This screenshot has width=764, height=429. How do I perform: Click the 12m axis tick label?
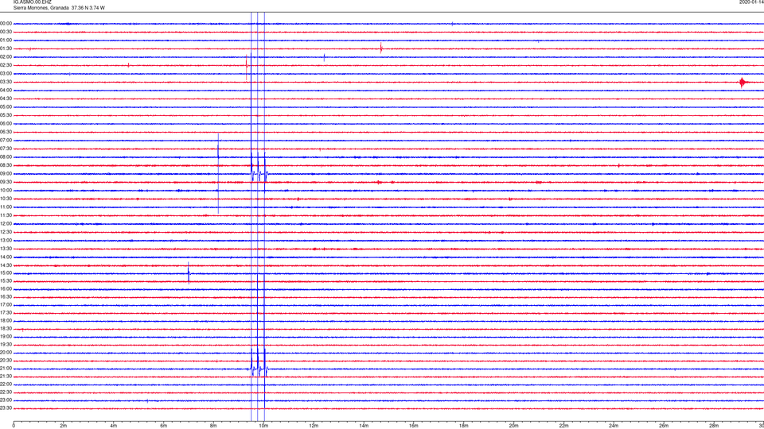click(x=314, y=426)
